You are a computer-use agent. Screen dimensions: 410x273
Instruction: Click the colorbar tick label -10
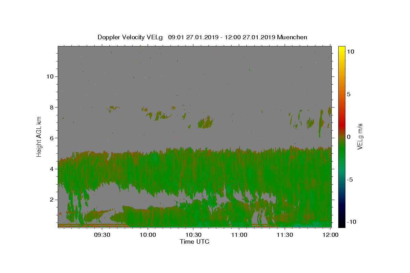click(351, 222)
